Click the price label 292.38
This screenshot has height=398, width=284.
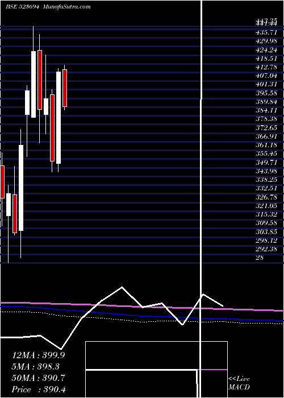pyautogui.click(x=266, y=249)
